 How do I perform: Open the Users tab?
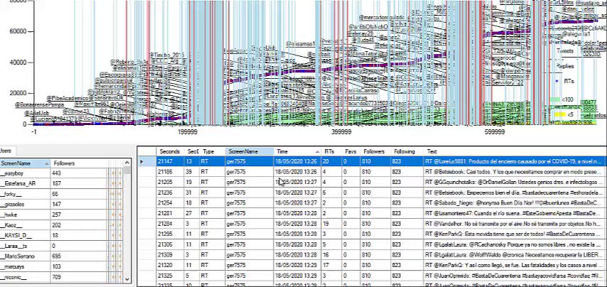coord(6,151)
